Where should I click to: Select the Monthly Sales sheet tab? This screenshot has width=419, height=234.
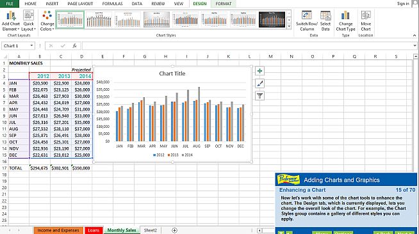(x=122, y=230)
